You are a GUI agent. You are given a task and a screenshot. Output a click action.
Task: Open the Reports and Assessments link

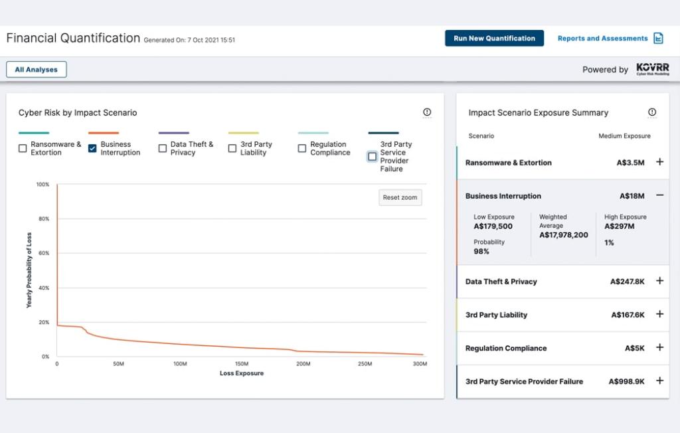(602, 39)
